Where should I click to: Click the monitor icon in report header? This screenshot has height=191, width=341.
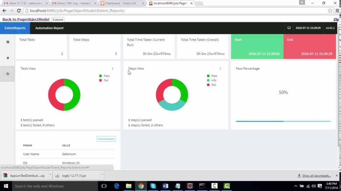coord(289,28)
